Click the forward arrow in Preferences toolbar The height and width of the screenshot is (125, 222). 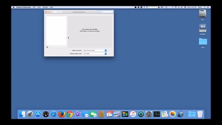pyautogui.click(x=56, y=12)
